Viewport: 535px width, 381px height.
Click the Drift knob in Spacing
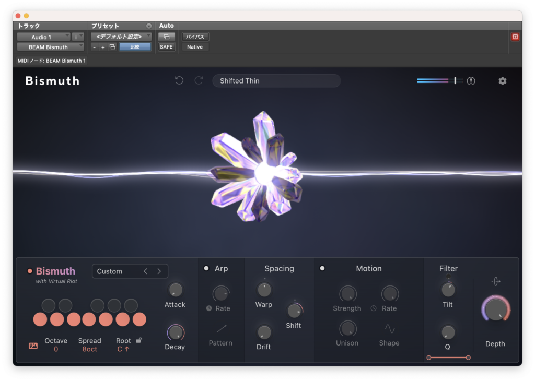(x=264, y=332)
